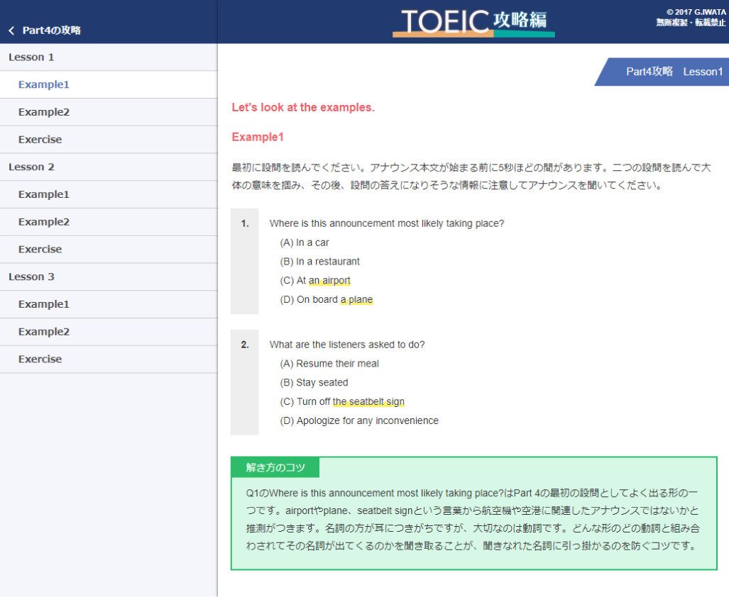Open Example2 under Lesson 2

coord(44,222)
